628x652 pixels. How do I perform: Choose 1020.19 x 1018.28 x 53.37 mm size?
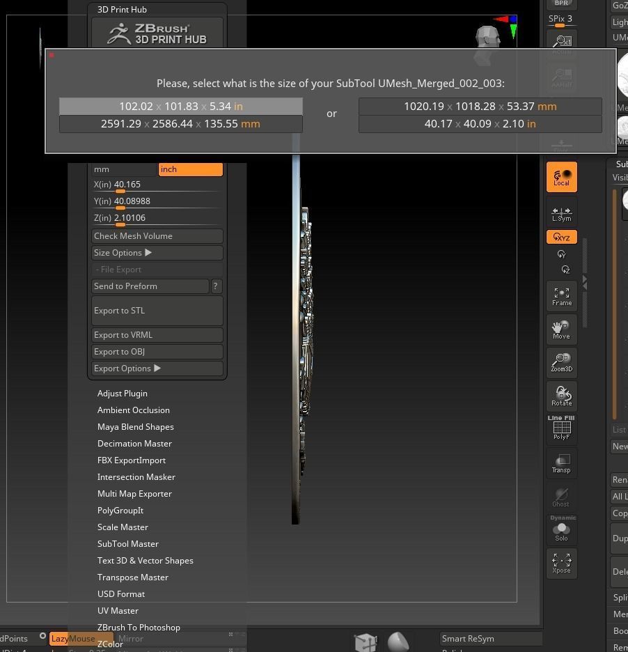coord(480,107)
